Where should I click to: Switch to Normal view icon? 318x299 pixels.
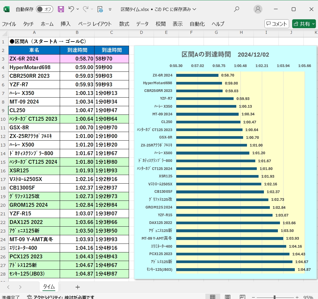[212, 297]
